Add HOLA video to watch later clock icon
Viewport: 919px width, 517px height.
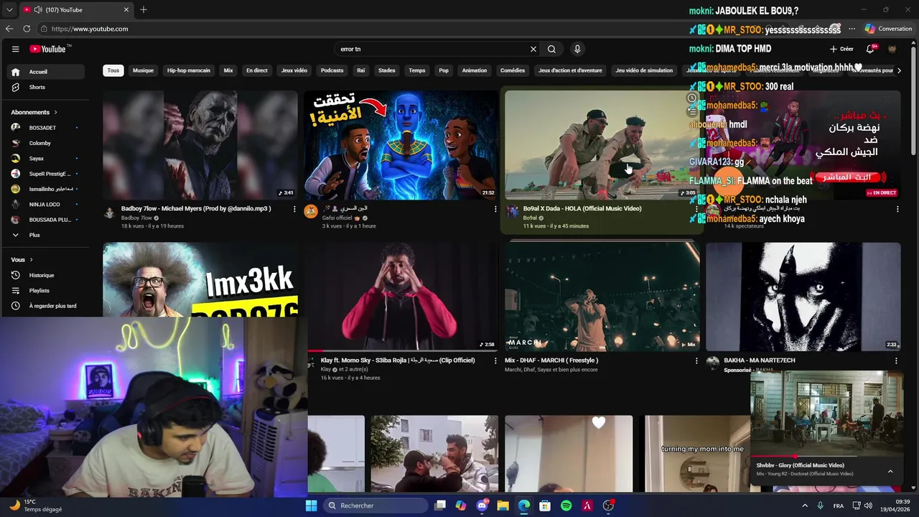coord(692,98)
